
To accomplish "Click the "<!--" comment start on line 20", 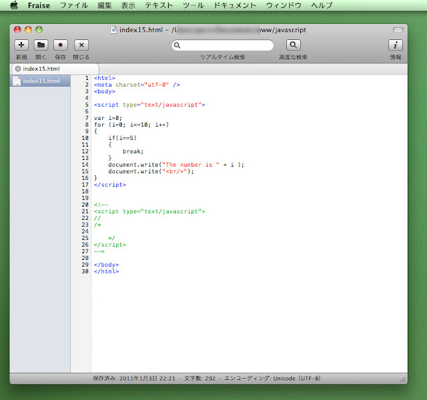I will click(101, 205).
